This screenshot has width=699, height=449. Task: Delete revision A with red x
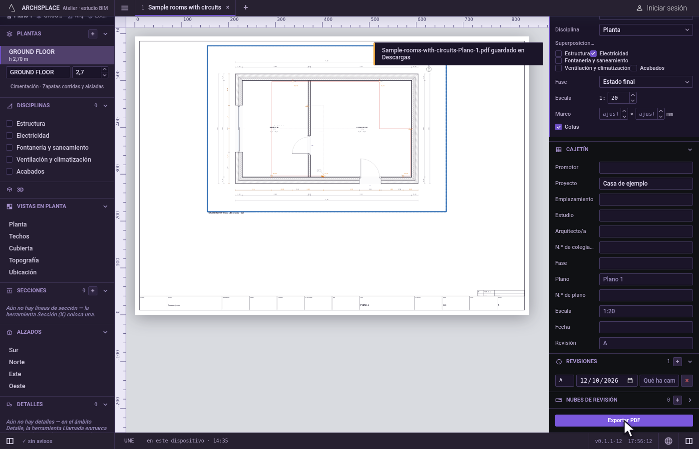[x=687, y=381]
